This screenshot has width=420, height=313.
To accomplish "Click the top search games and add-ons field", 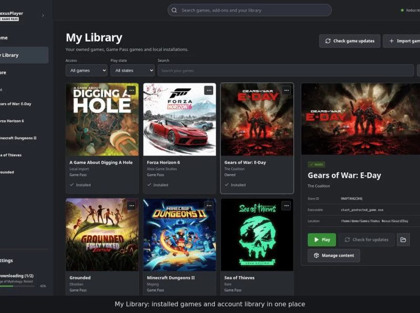I will point(249,10).
